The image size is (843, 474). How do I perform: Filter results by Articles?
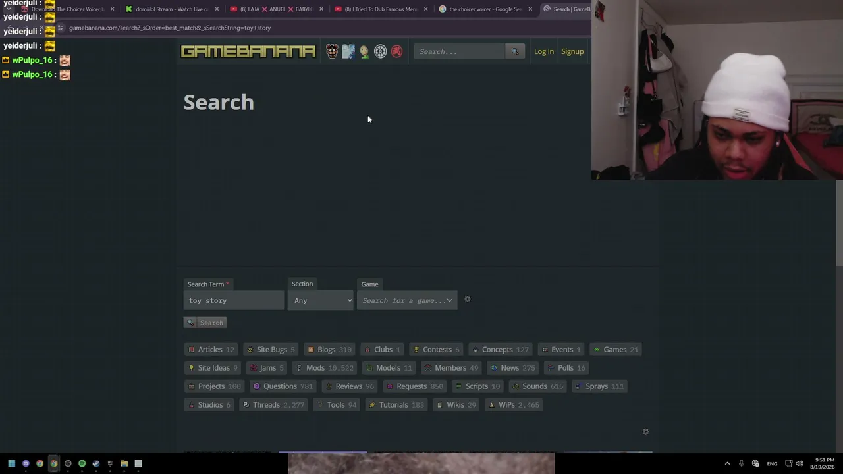pyautogui.click(x=211, y=350)
